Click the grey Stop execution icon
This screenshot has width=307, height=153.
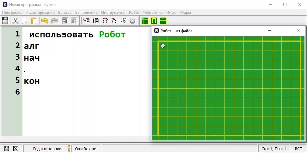(132, 21)
